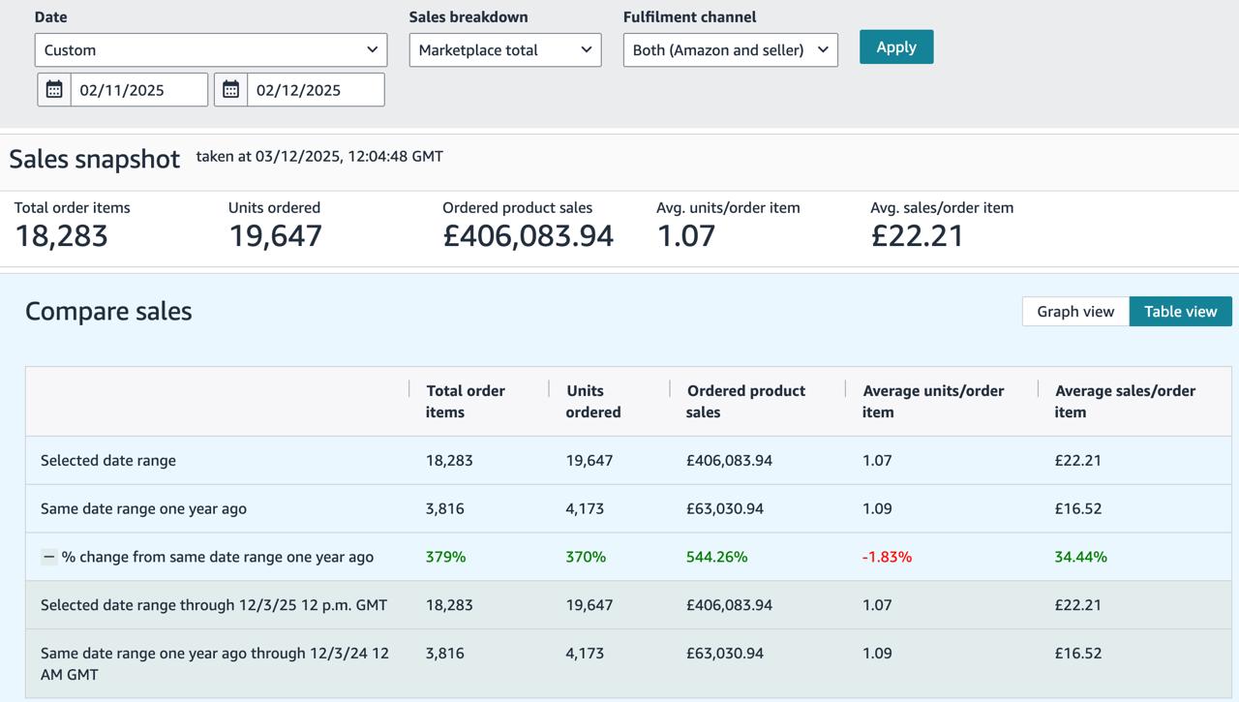Click the red -1.83% change value
1239x702 pixels.
point(887,557)
